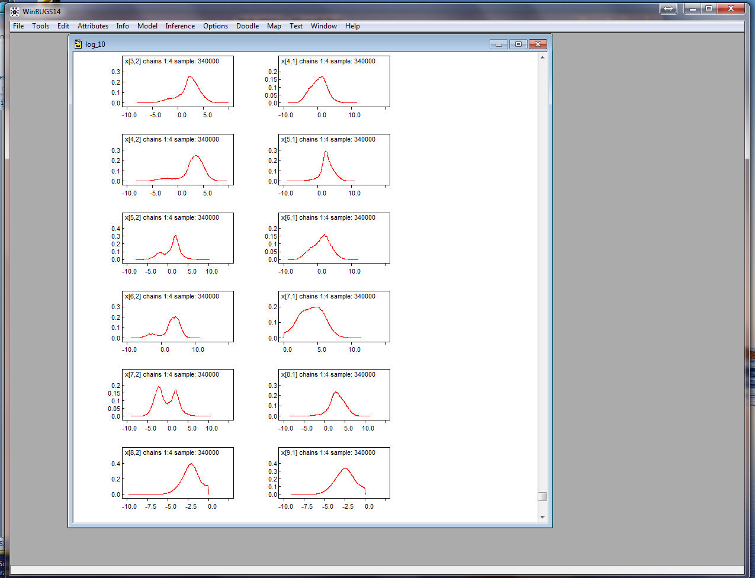Open the Options menu
Image resolution: width=755 pixels, height=578 pixels.
coord(216,26)
